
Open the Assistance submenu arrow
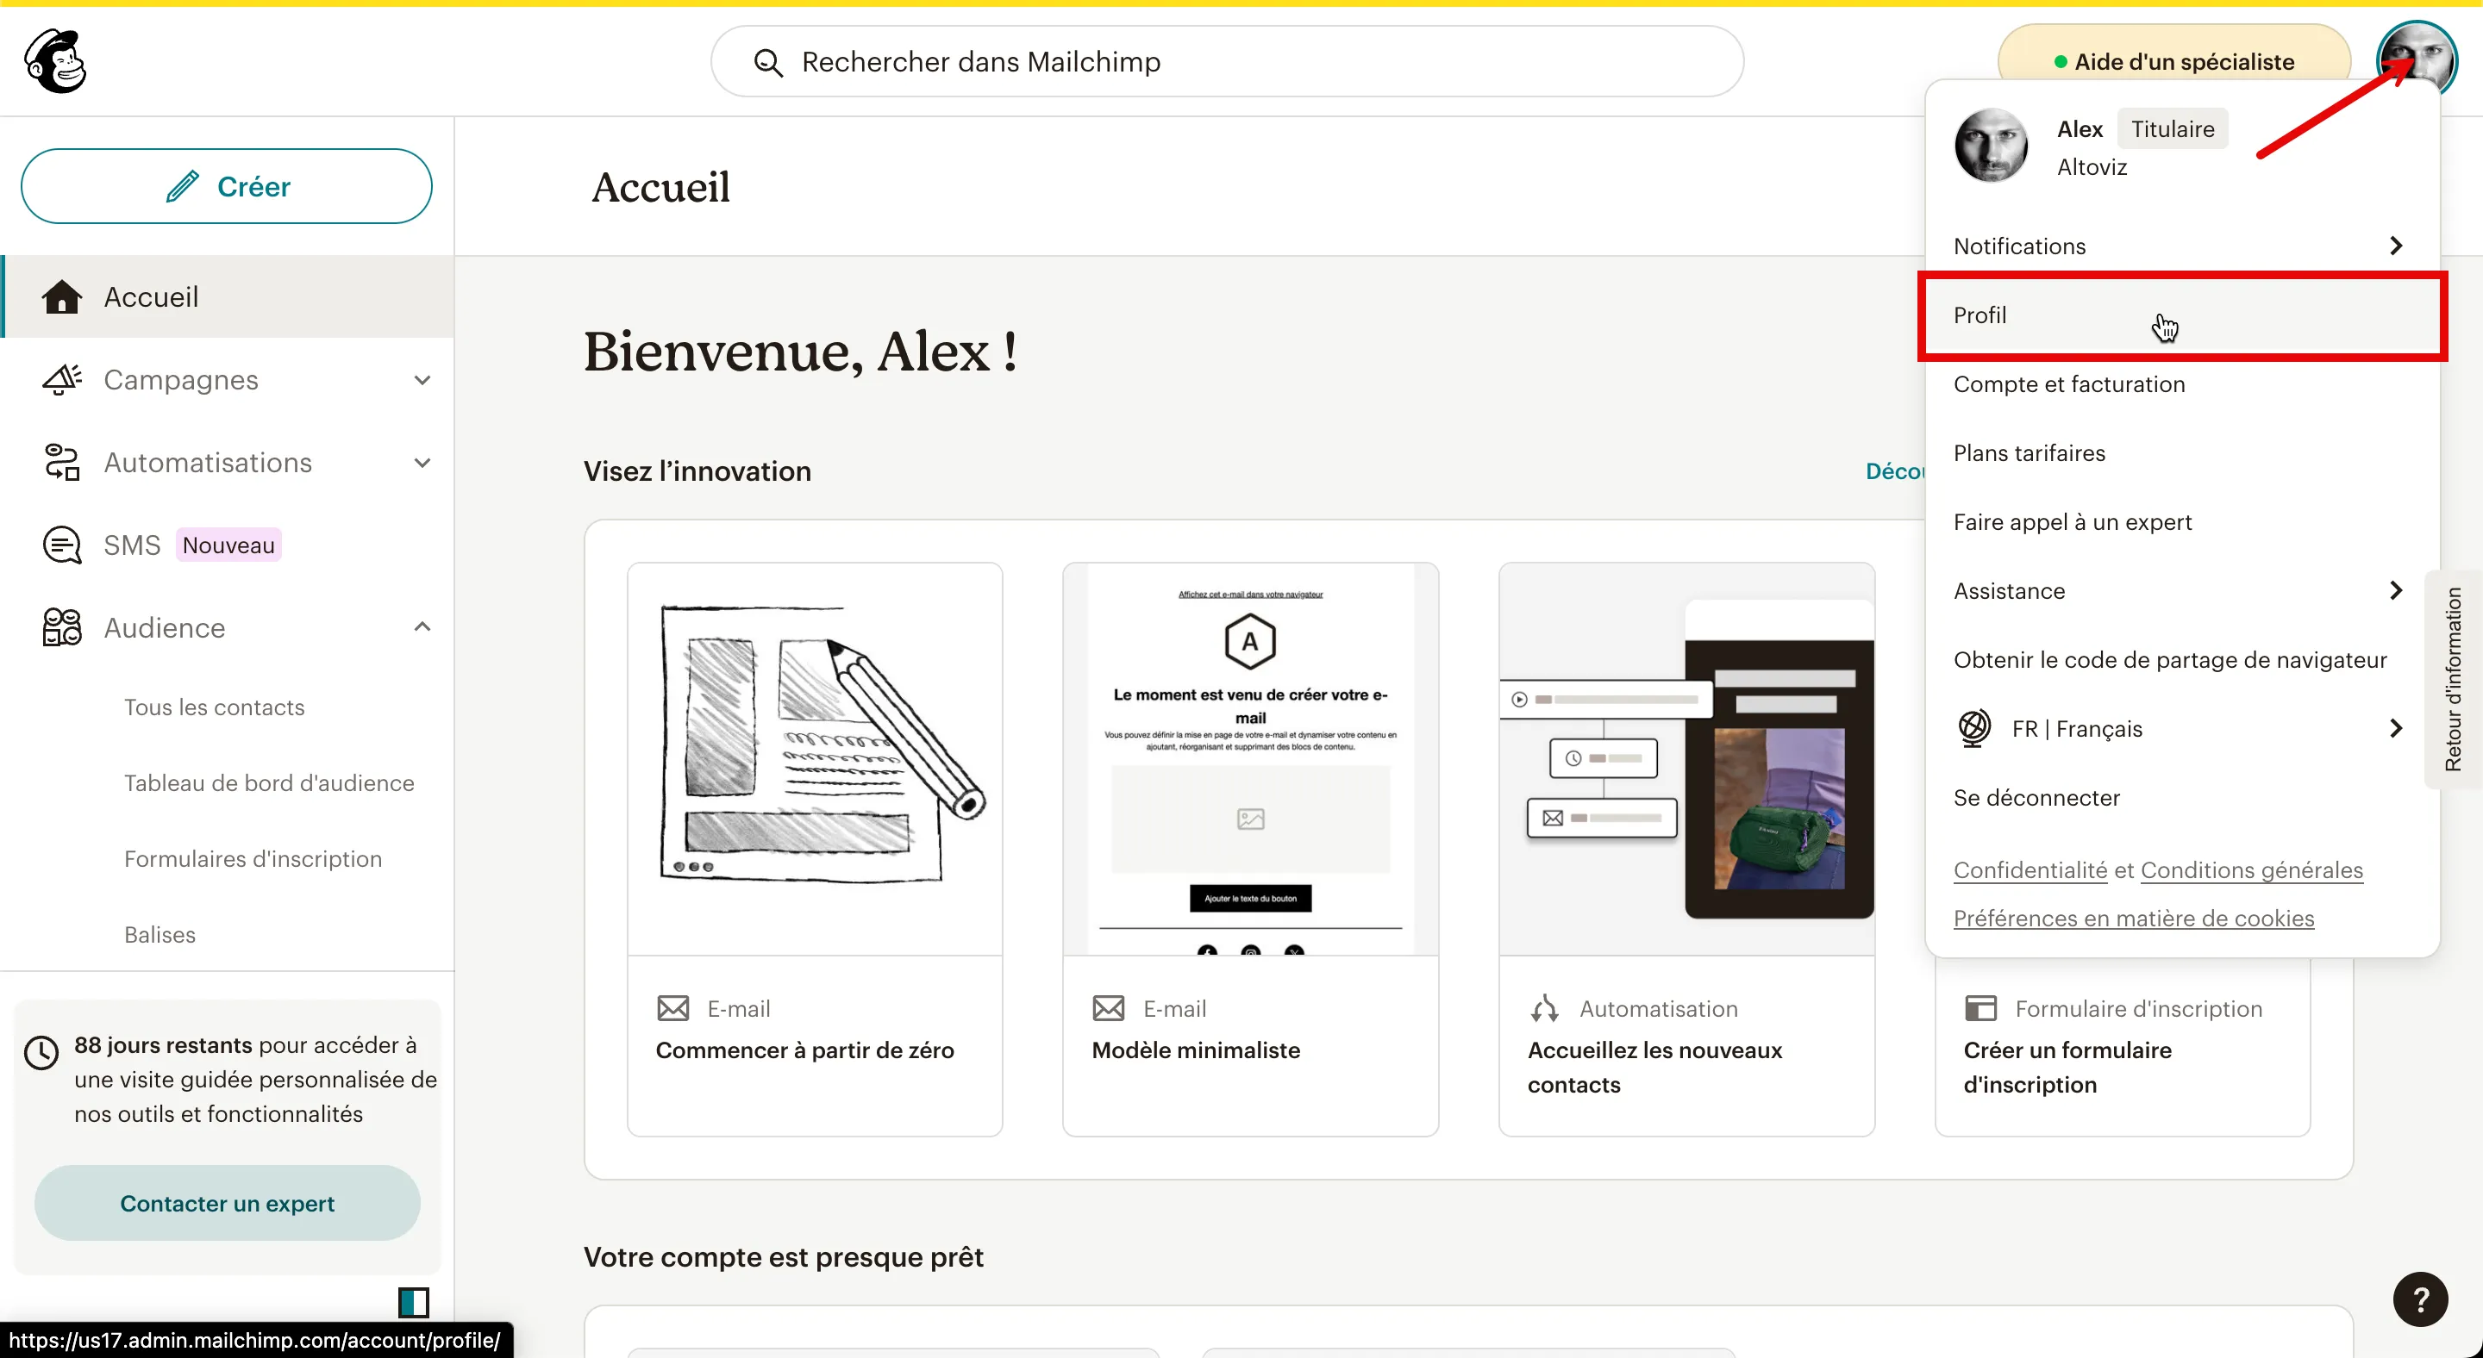(x=2396, y=590)
